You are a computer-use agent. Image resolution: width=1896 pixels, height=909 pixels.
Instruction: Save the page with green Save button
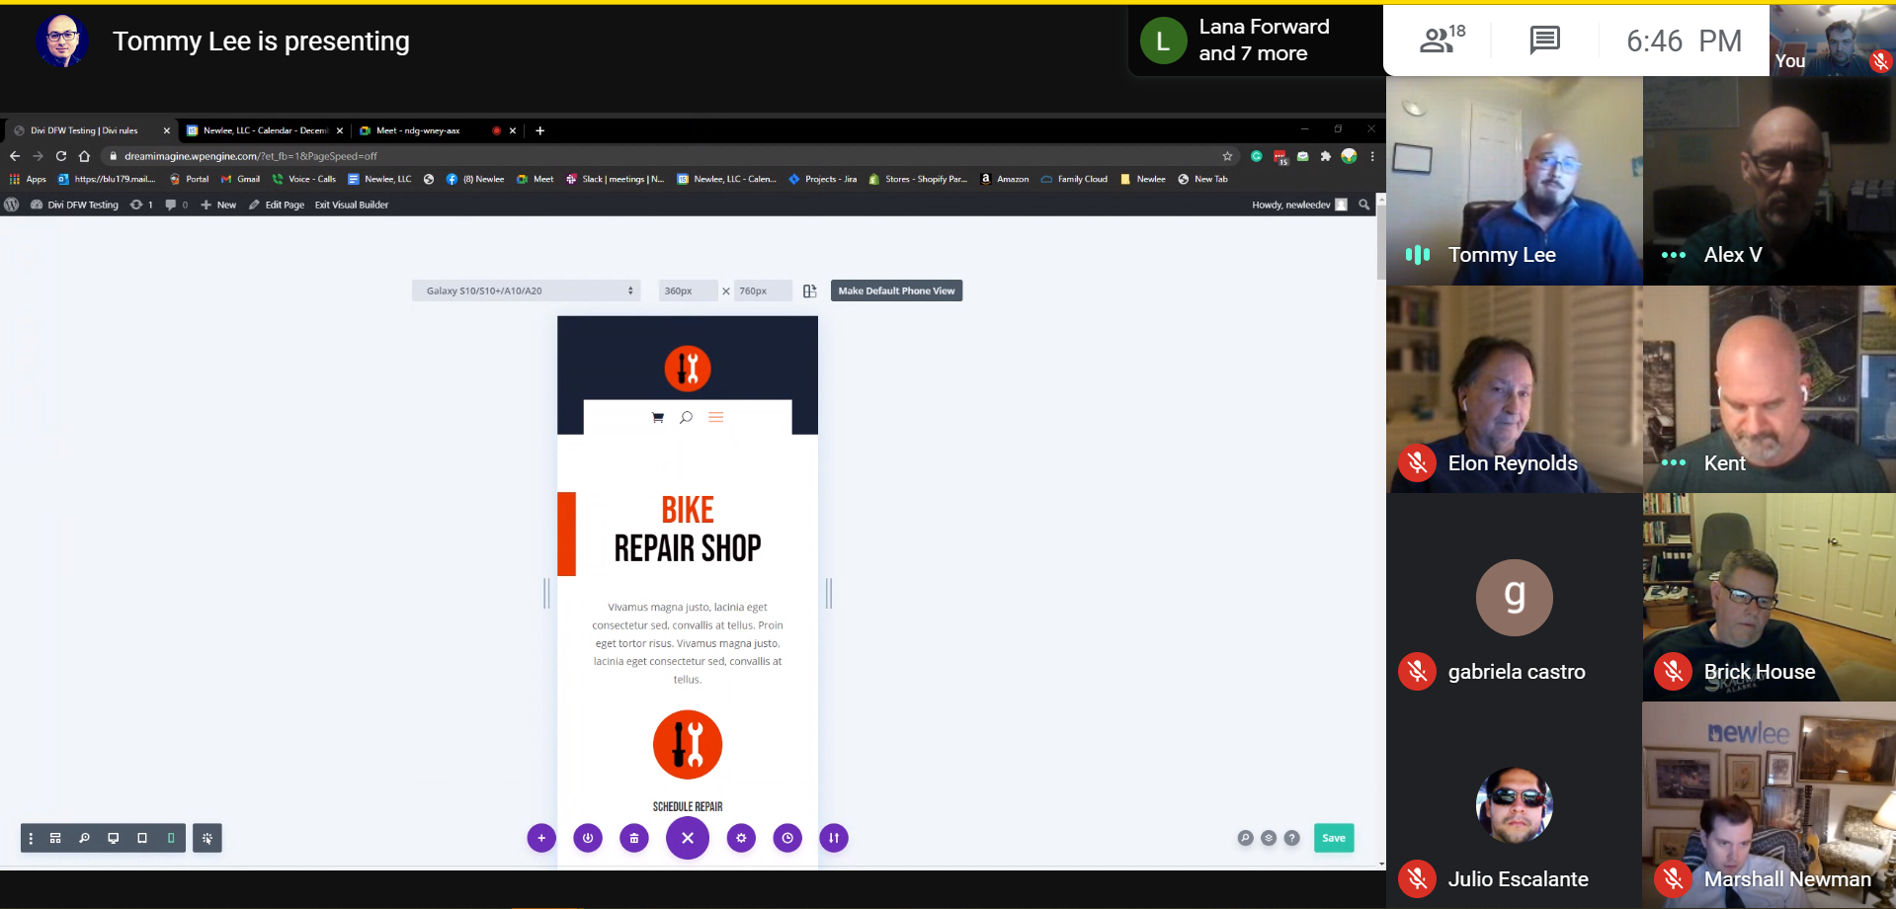1334,838
